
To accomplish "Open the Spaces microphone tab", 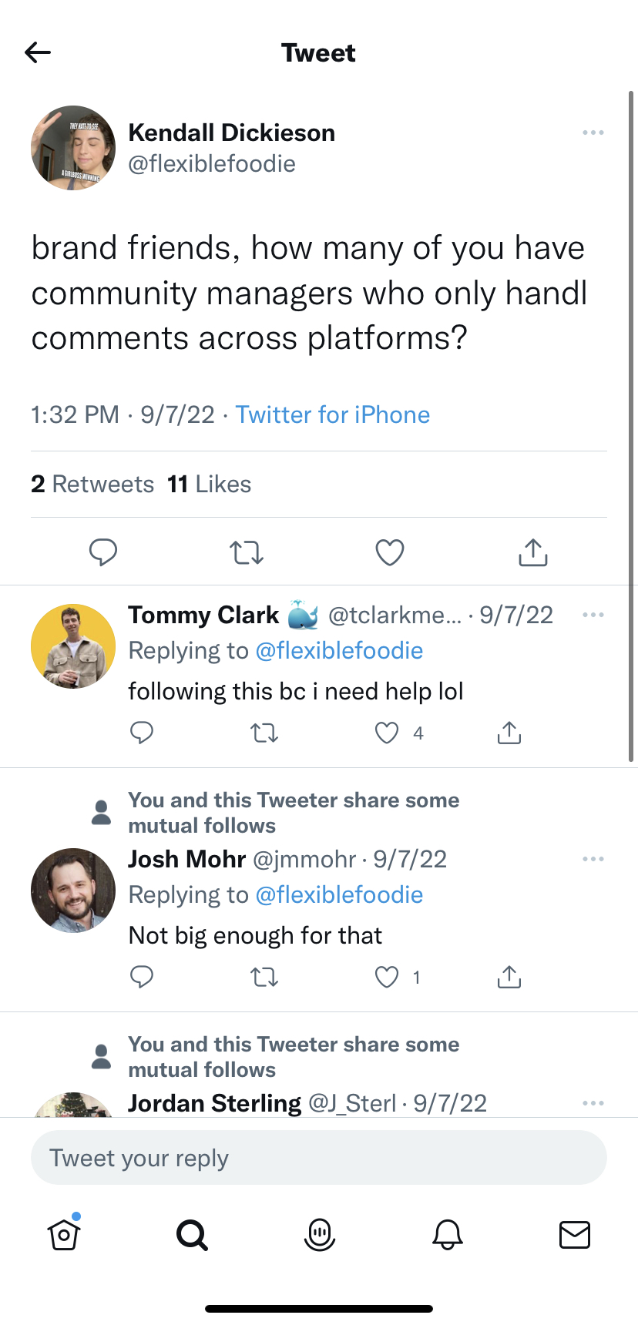I will coord(319,1234).
